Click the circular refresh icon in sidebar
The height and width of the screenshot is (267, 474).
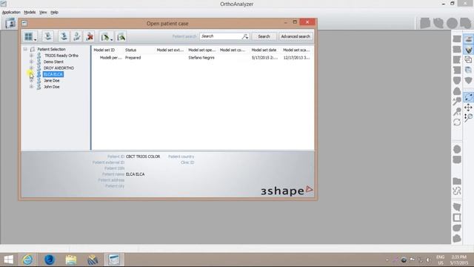(457, 122)
